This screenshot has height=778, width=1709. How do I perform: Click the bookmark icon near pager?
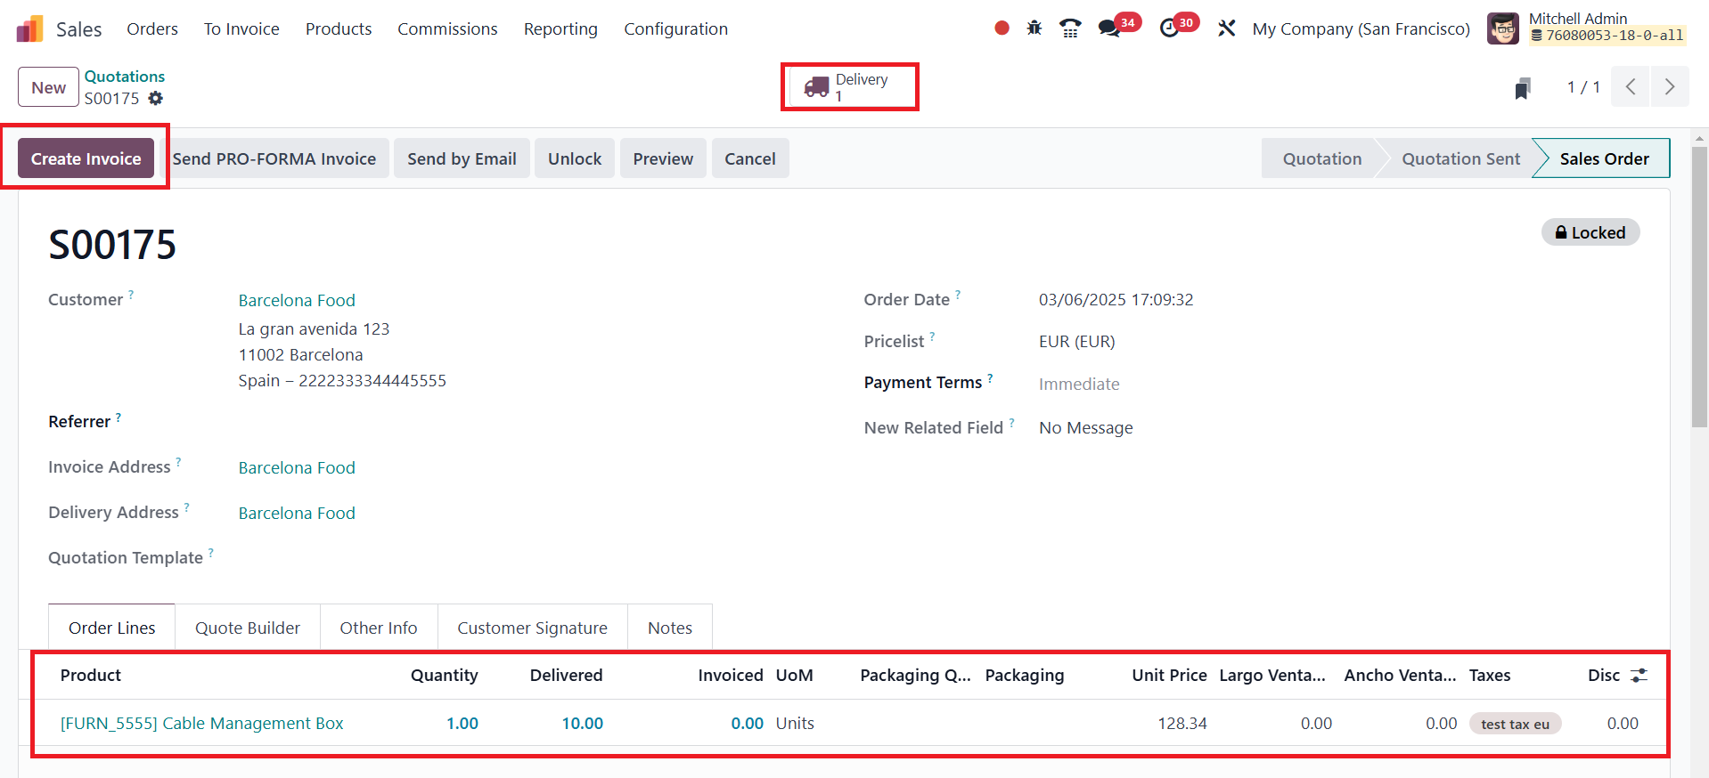click(x=1523, y=88)
